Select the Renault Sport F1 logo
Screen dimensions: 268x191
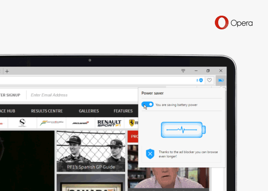pos(109,123)
